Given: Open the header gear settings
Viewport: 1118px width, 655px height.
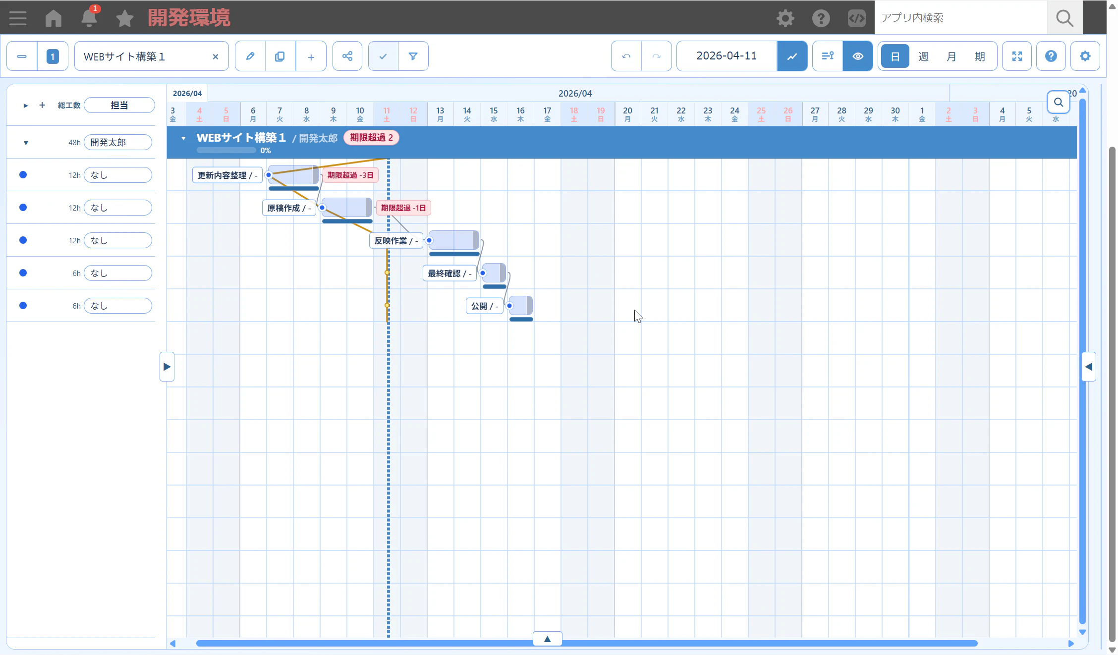Looking at the screenshot, I should [785, 18].
